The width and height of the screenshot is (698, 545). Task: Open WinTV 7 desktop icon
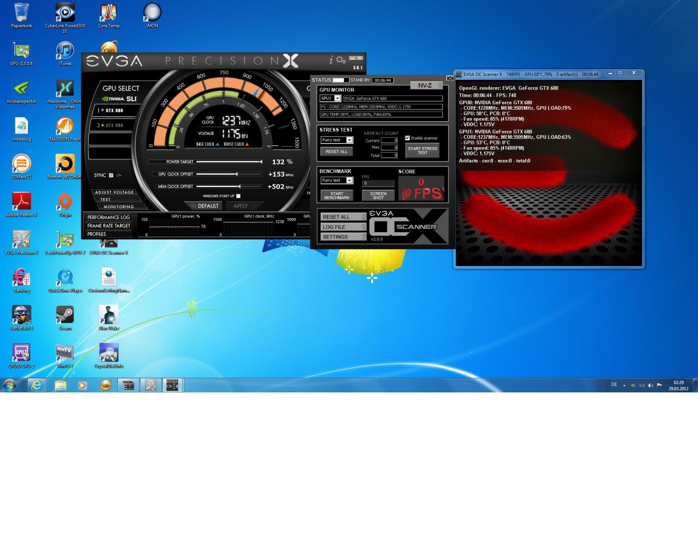[x=65, y=356]
